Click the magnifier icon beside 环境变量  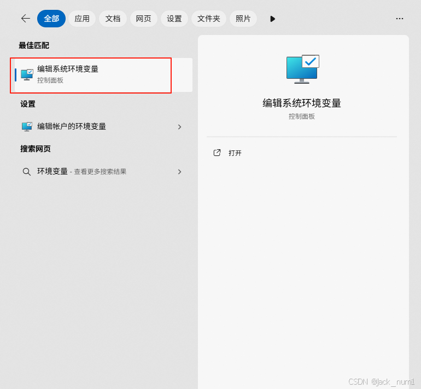point(27,172)
